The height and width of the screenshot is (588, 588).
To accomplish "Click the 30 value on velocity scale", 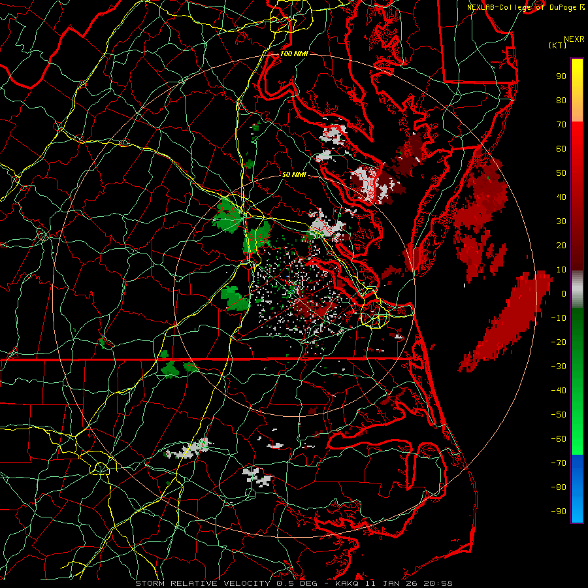I will 561,221.
